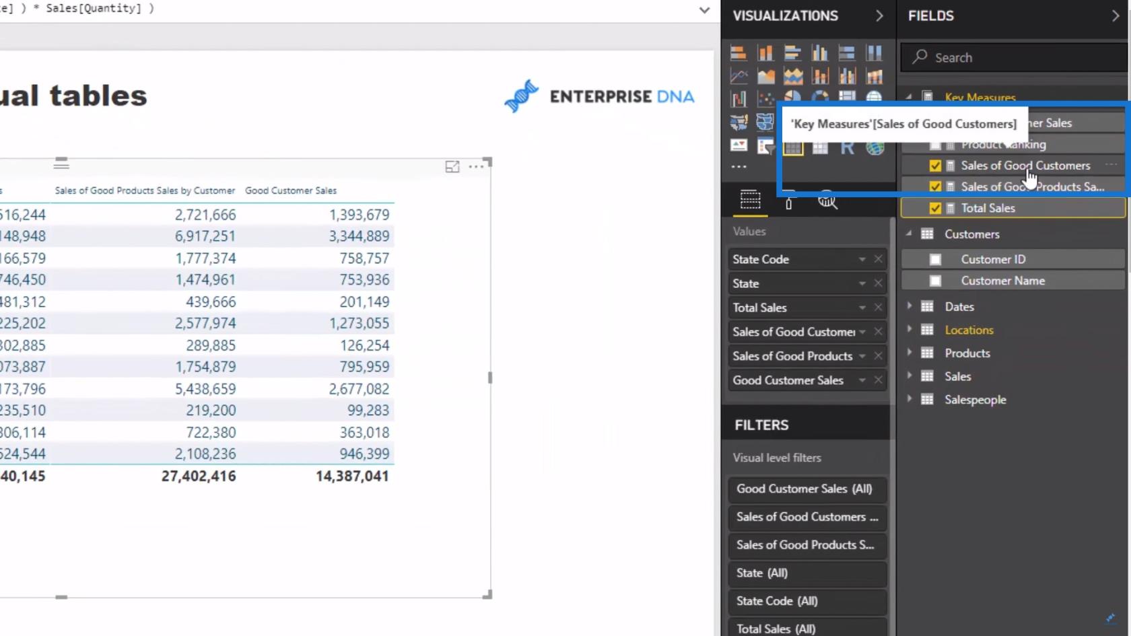Select the Line chart visual
Viewport: 1131px width, 636px height.
pos(739,77)
